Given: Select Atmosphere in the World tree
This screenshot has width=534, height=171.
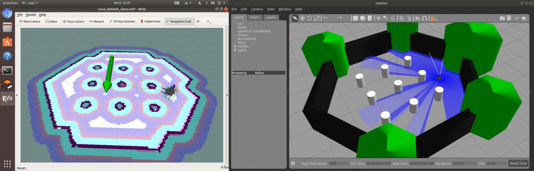Looking at the screenshot, I should click(x=247, y=39).
